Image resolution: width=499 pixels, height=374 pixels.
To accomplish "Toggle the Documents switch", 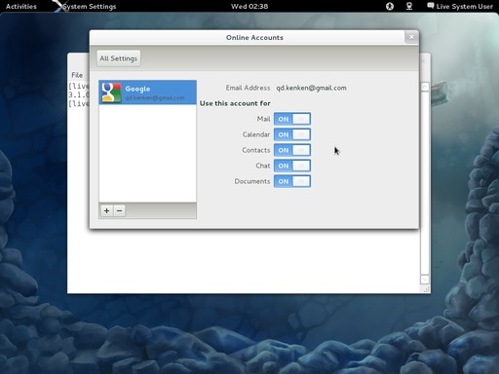I will coord(292,181).
